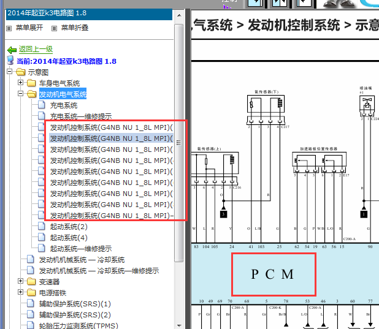This screenshot has height=329, width=379.
Task: Open 发动机机械系统 — 冷却系统—维修提示
Action: pos(99,271)
